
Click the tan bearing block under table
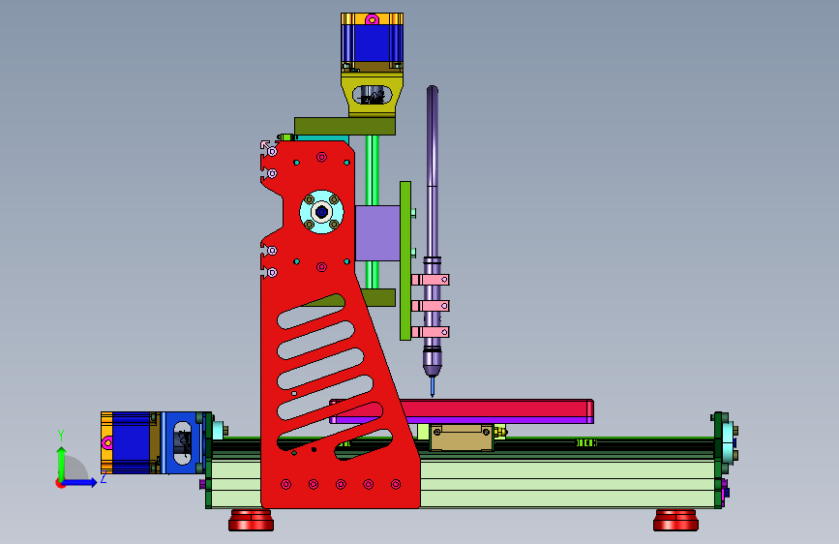point(462,438)
